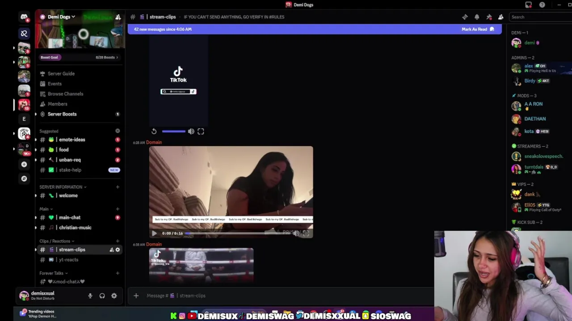Seek the 0:16 video progress bar
This screenshot has width=572, height=321.
tap(237, 233)
